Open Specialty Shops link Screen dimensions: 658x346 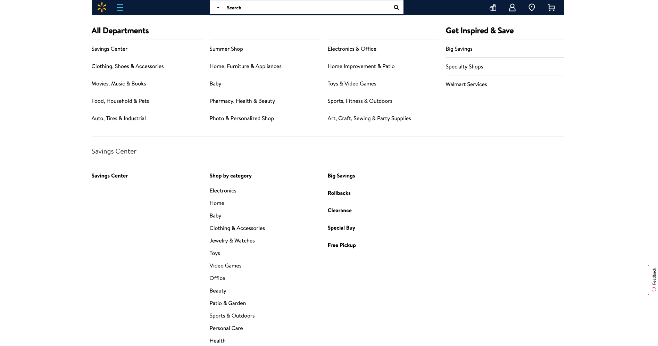(x=464, y=67)
